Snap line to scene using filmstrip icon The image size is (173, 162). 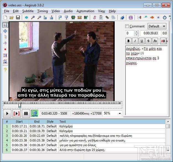pos(79,17)
